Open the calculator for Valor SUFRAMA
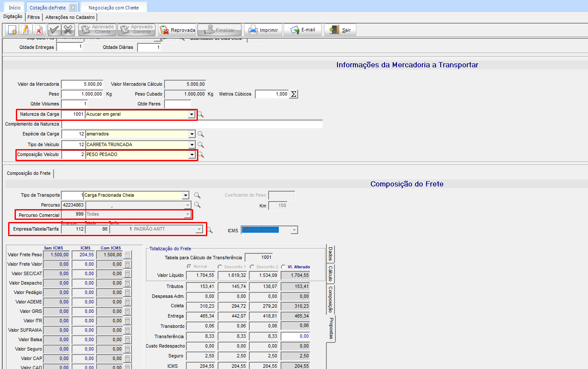The width and height of the screenshot is (588, 369). click(x=127, y=330)
